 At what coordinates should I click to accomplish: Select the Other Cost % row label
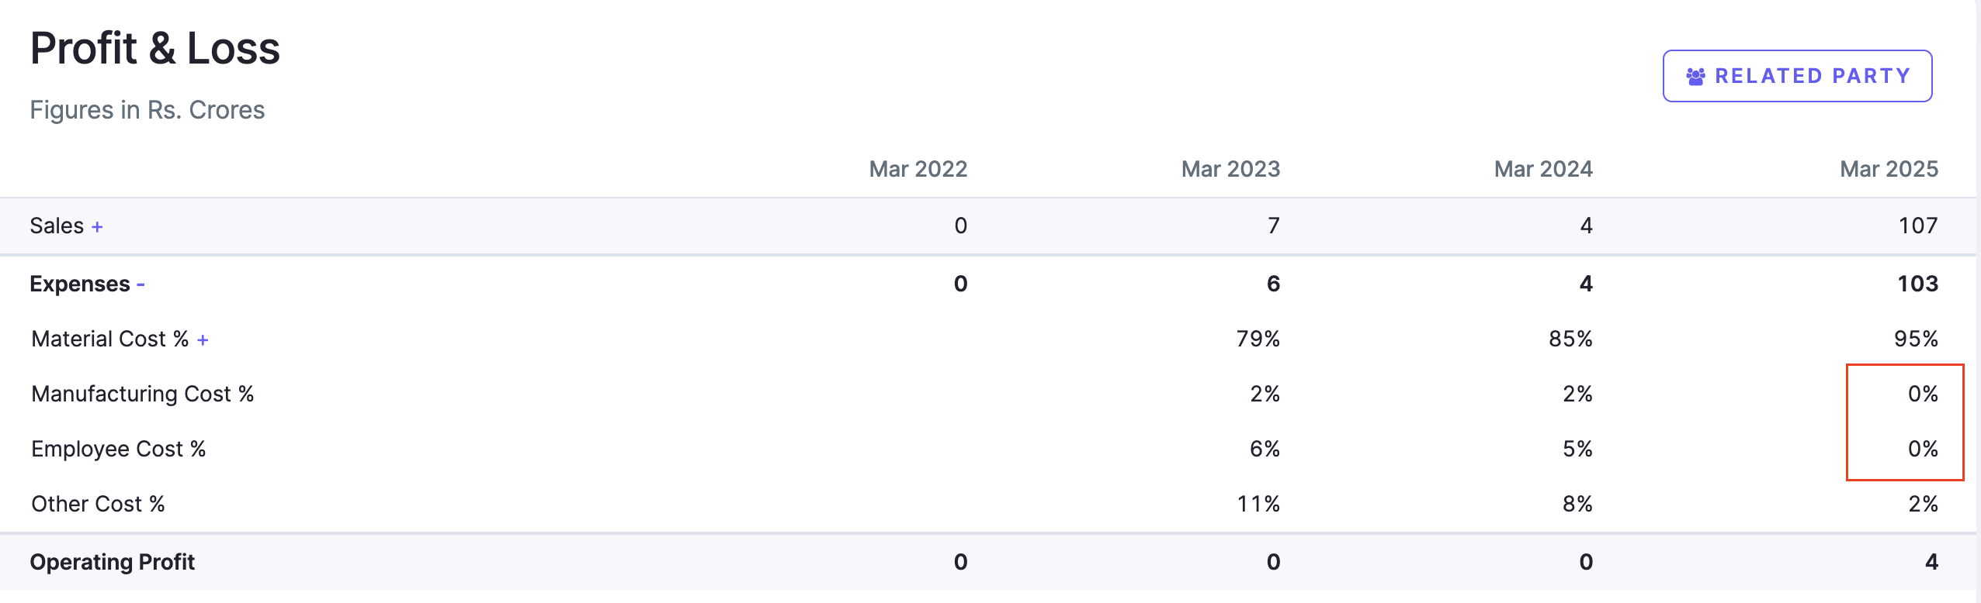pos(99,504)
